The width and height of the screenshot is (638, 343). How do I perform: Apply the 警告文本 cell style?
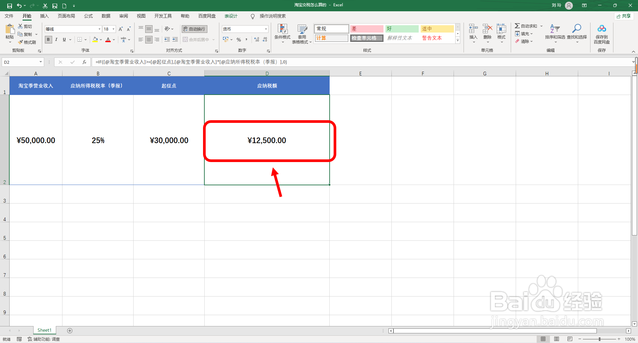pos(437,38)
